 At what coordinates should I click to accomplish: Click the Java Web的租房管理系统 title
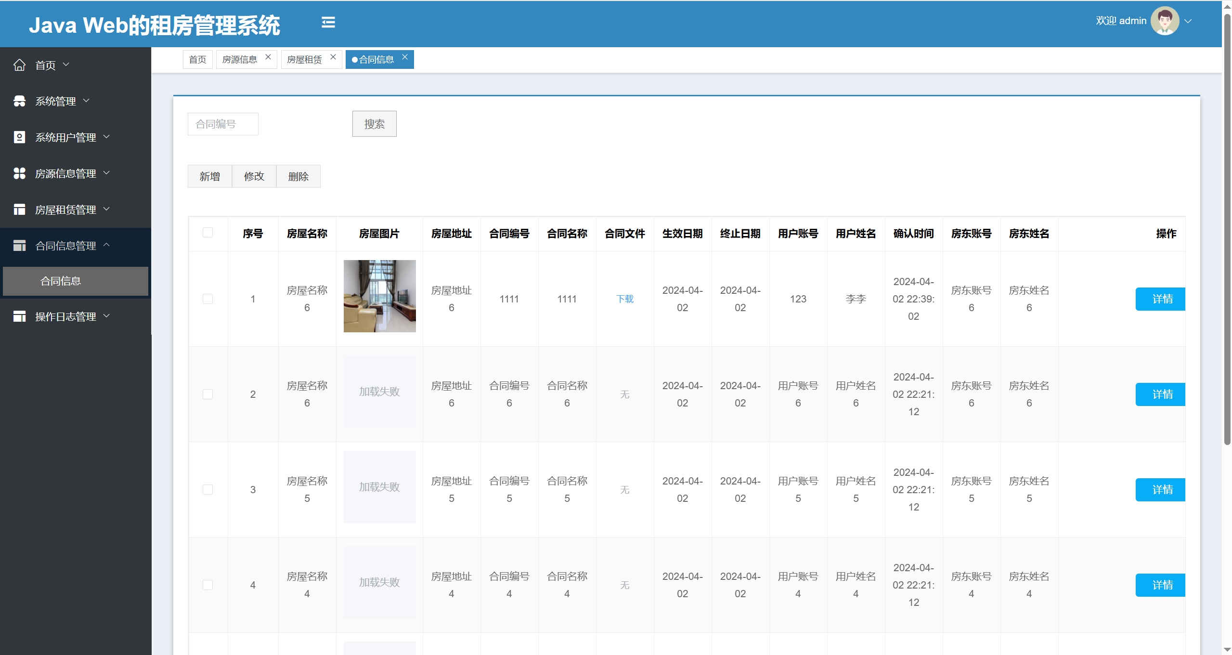154,25
